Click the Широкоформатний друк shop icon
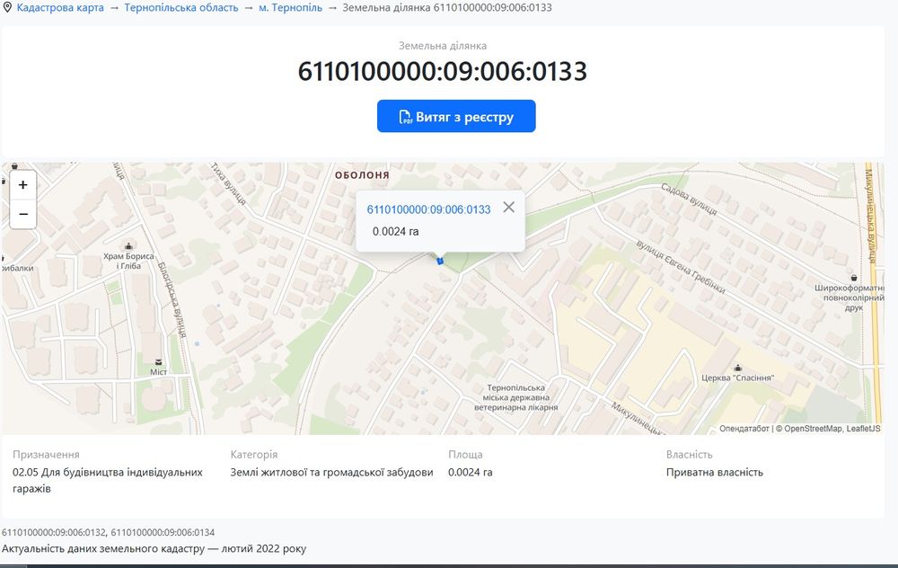The image size is (898, 568). 853,278
